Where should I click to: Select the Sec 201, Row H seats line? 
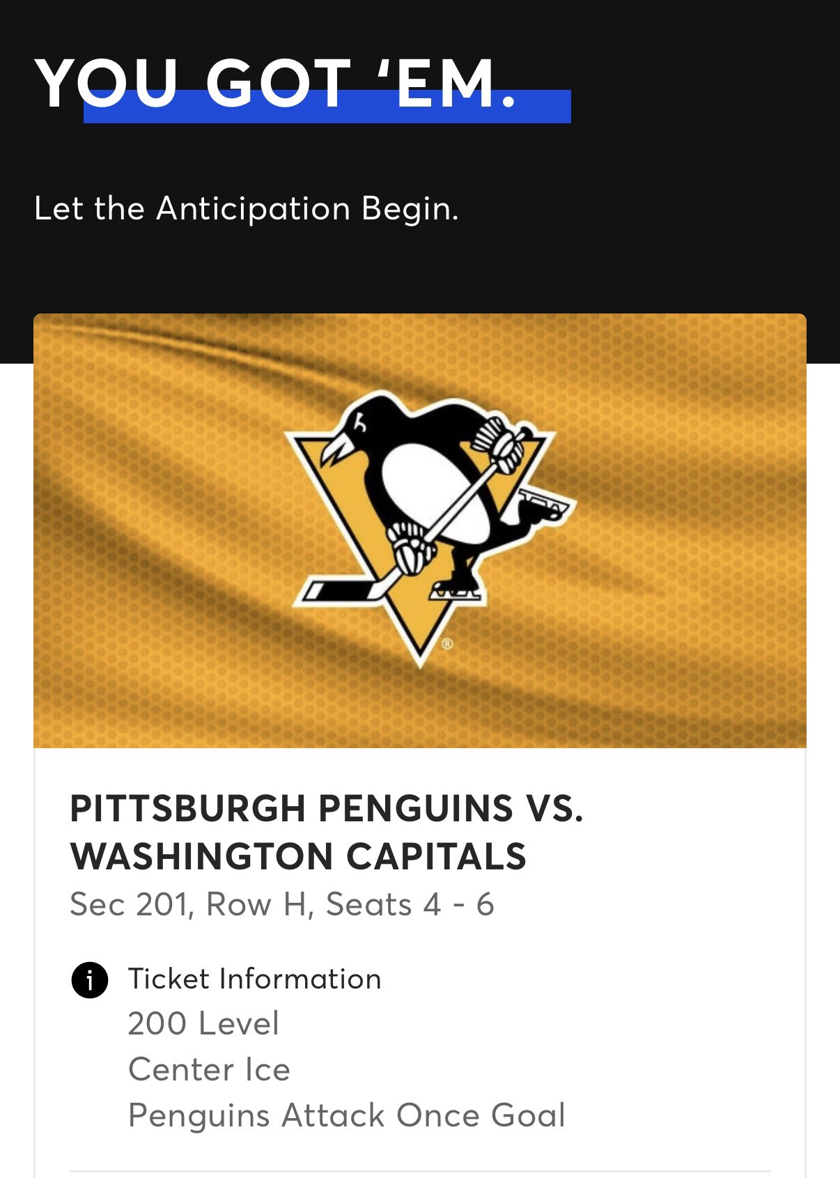point(282,904)
